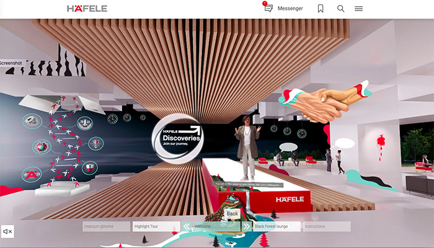Click the handshake illustration

325,101
